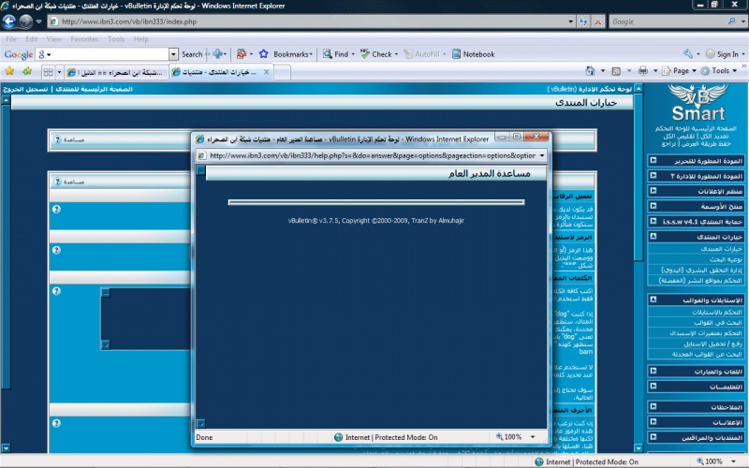The image size is (749, 468).
Task: Expand the i.s.s.w v4.1 sidebar section
Action: tap(652, 221)
